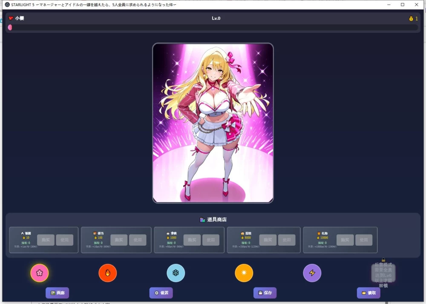426x304 pixels.
Task: Click the STARLIGHT 5 window title icon
Action: (7, 5)
